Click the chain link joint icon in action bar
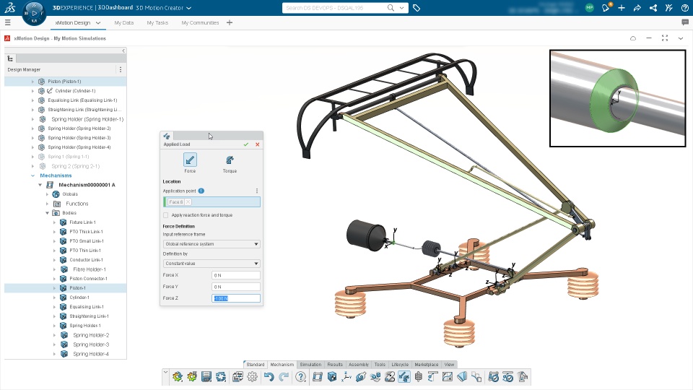693x390 pixels. [361, 377]
